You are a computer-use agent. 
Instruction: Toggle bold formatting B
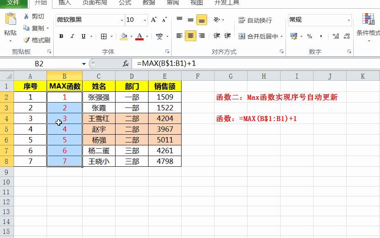coord(61,36)
